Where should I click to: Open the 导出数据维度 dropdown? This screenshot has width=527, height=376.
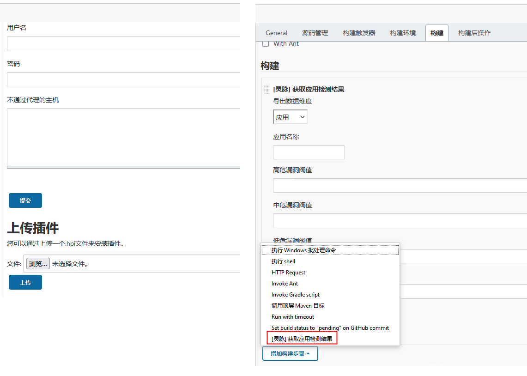point(290,117)
